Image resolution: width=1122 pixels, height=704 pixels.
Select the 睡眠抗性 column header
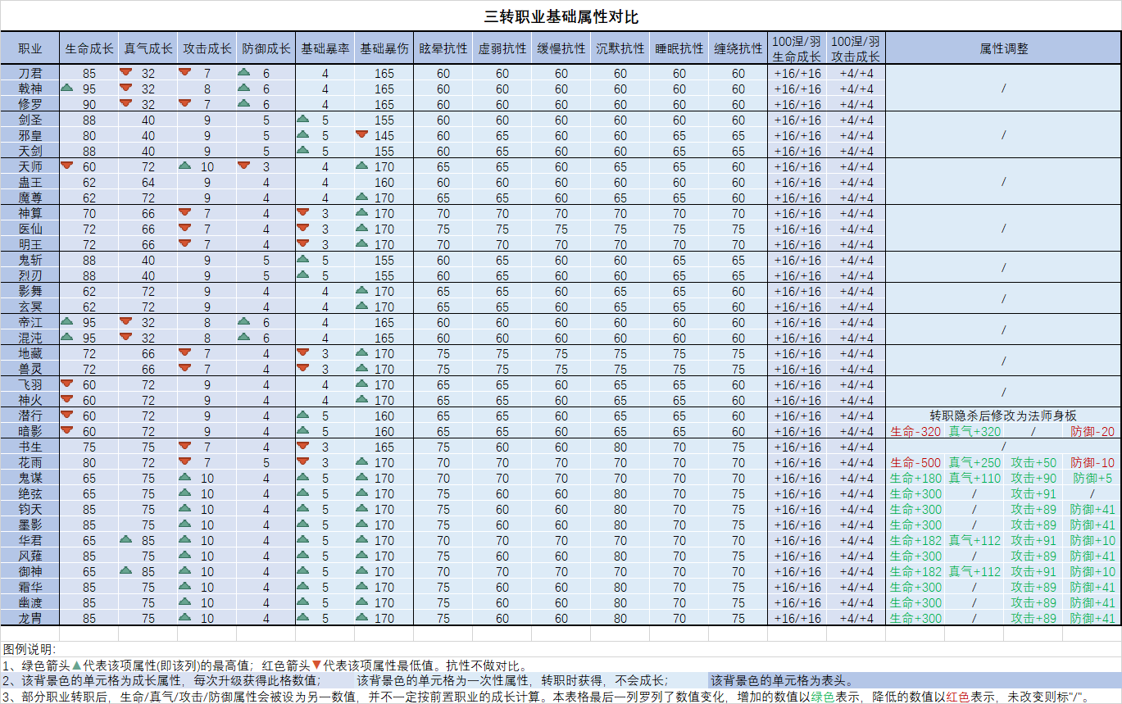coord(679,48)
